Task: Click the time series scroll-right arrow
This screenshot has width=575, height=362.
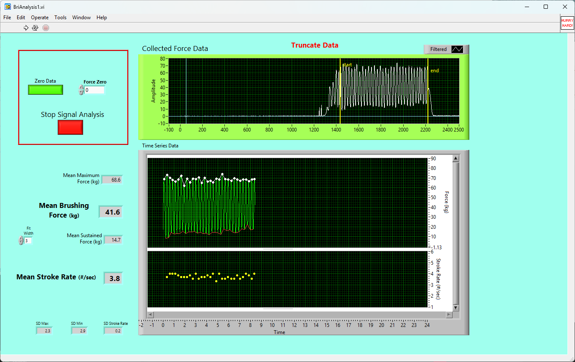Action: click(450, 314)
